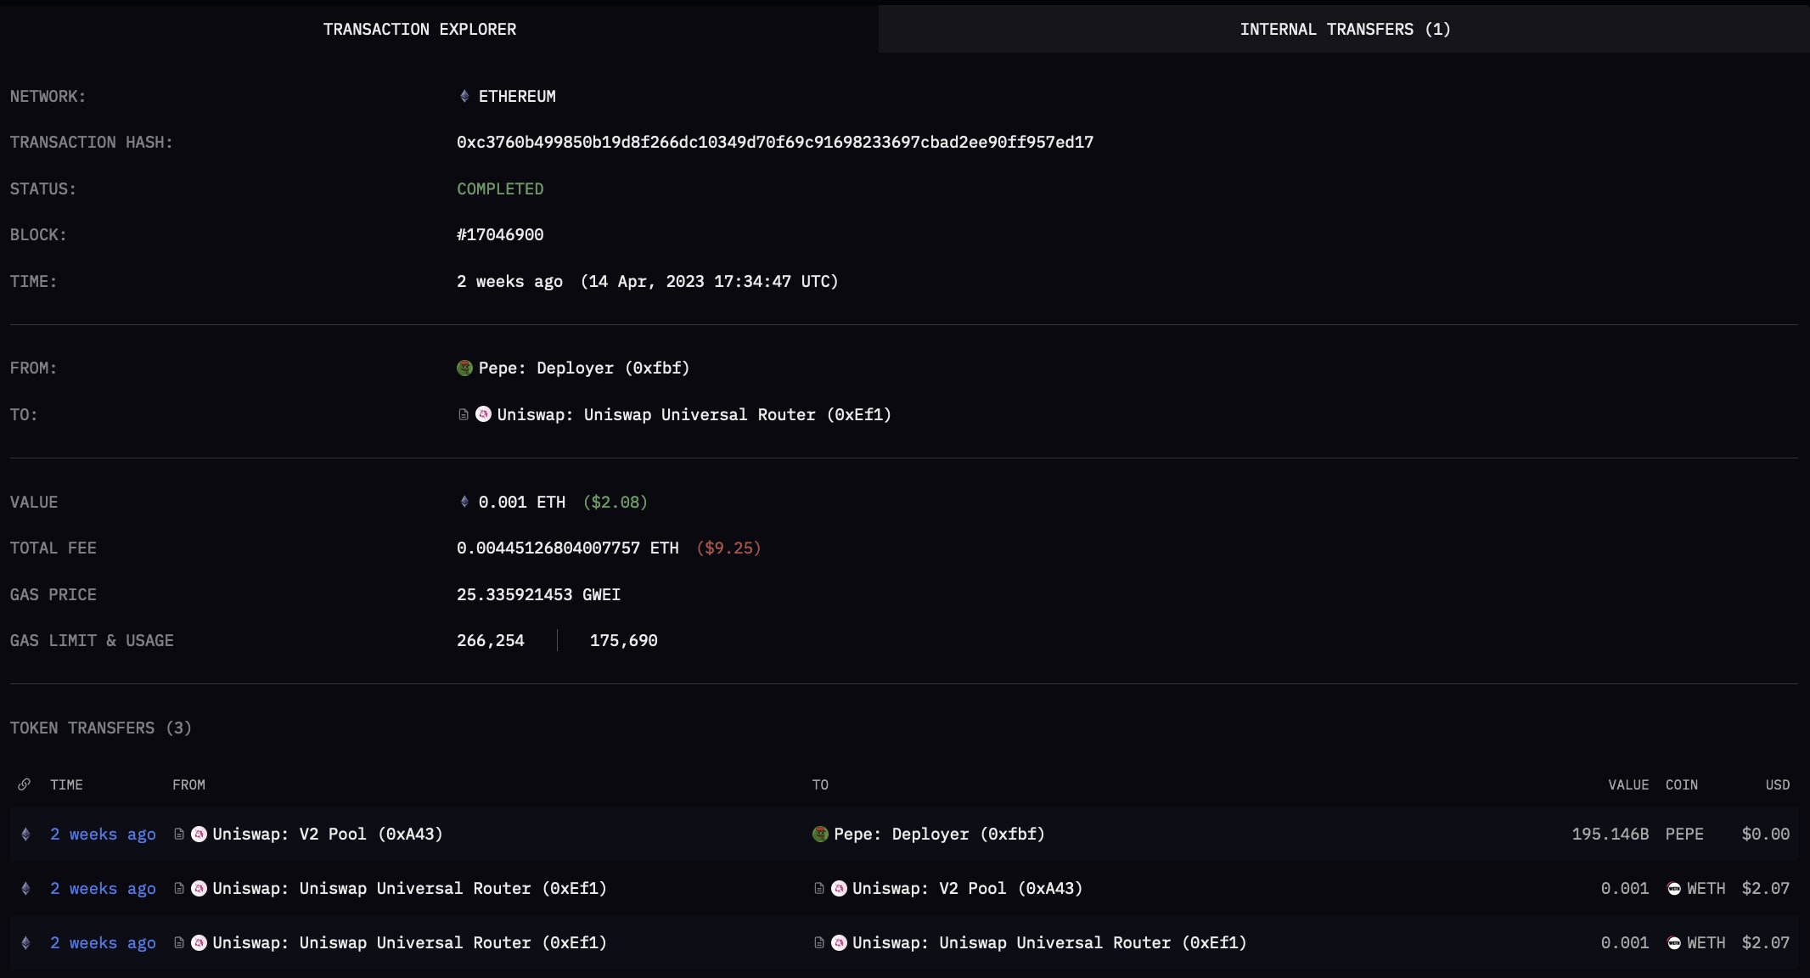This screenshot has height=978, width=1810.
Task: Click contract icon before sender in last row
Action: (179, 942)
